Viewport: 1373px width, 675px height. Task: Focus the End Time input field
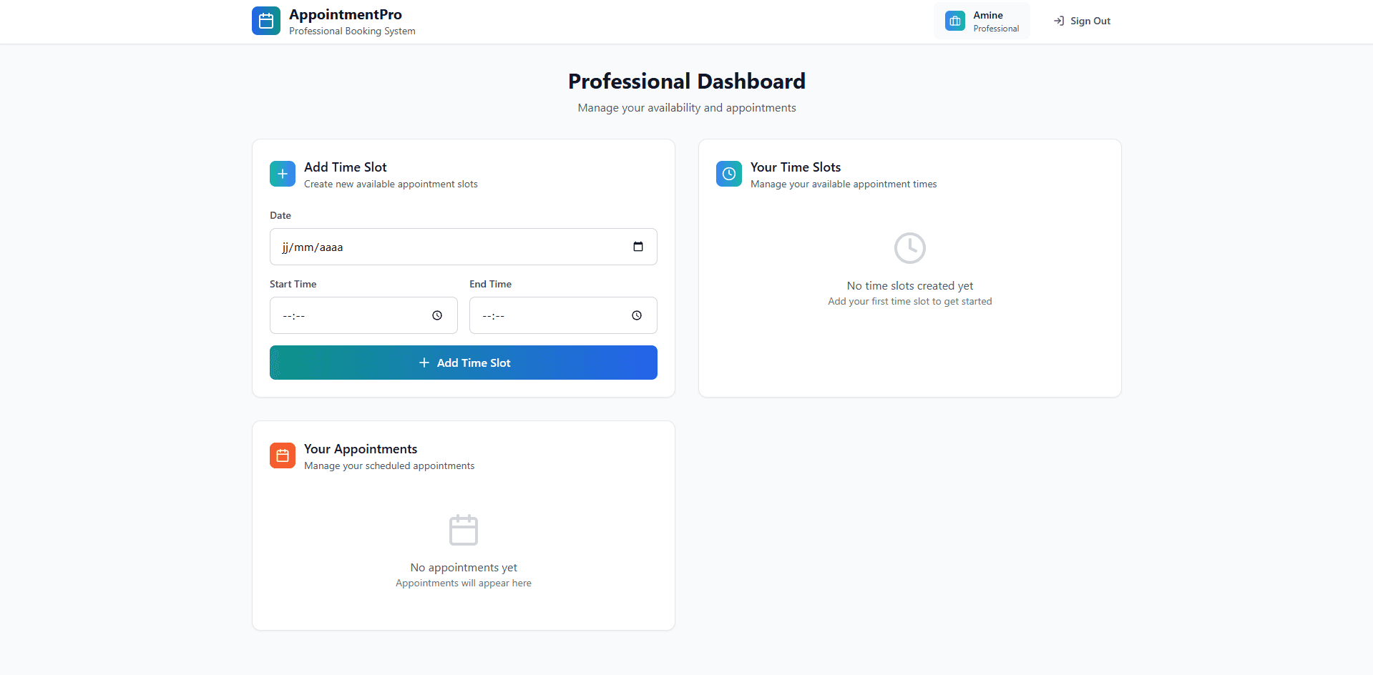pos(563,315)
